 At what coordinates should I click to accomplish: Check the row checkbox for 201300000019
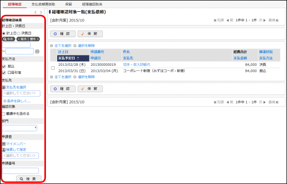53,68
